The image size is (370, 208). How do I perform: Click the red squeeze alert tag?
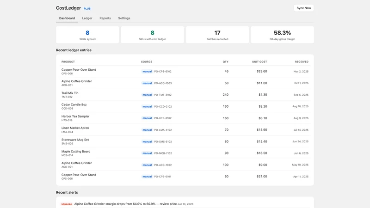[x=66, y=204]
